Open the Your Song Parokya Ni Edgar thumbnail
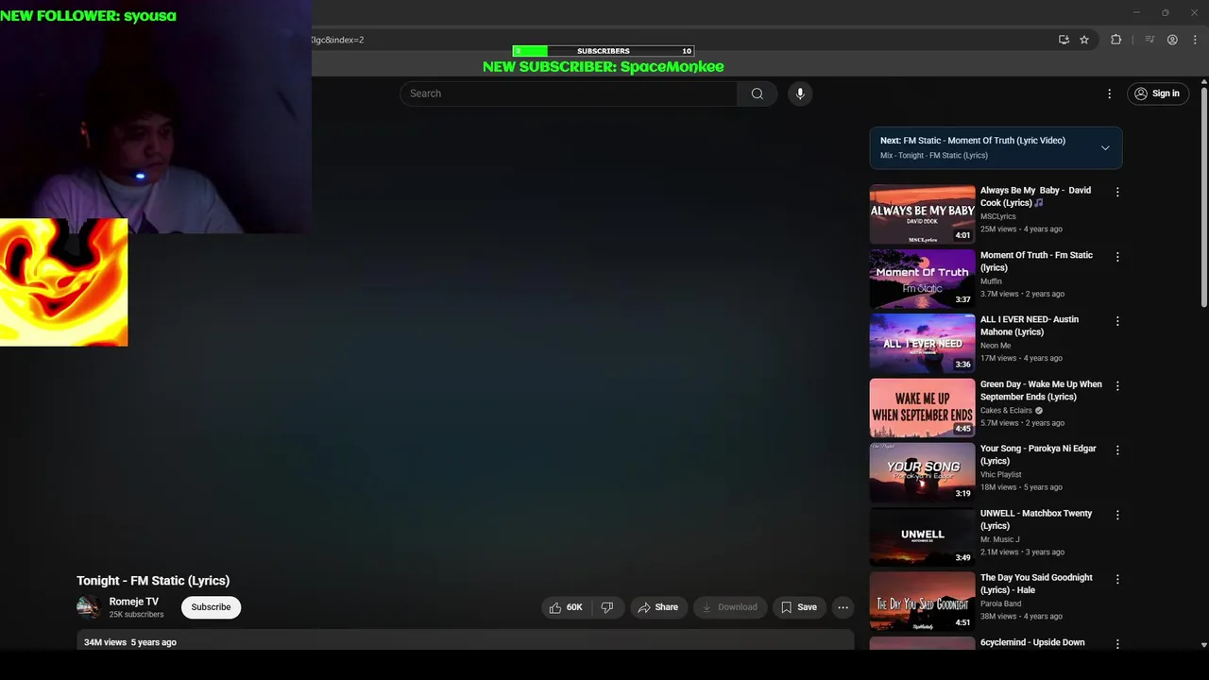This screenshot has width=1209, height=680. point(922,472)
